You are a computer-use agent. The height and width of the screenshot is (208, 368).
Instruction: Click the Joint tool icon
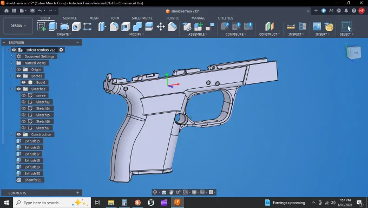click(210, 27)
